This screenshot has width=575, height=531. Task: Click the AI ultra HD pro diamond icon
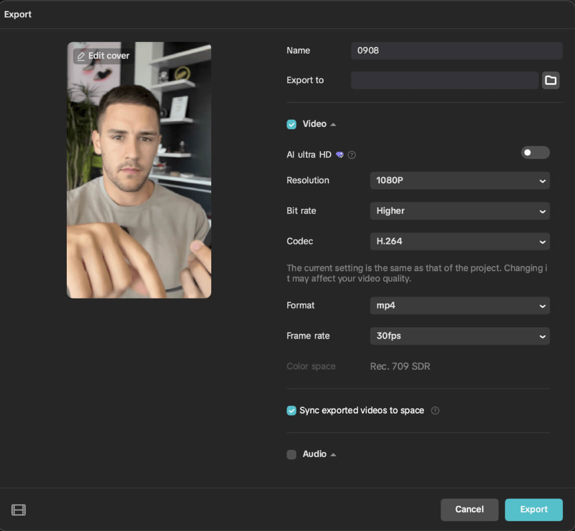[x=340, y=155]
